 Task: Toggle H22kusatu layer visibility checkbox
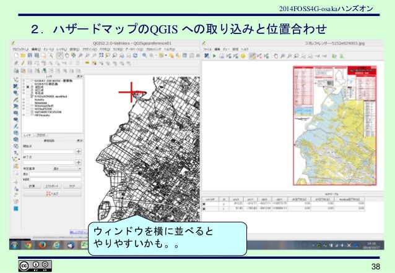[x=28, y=115]
